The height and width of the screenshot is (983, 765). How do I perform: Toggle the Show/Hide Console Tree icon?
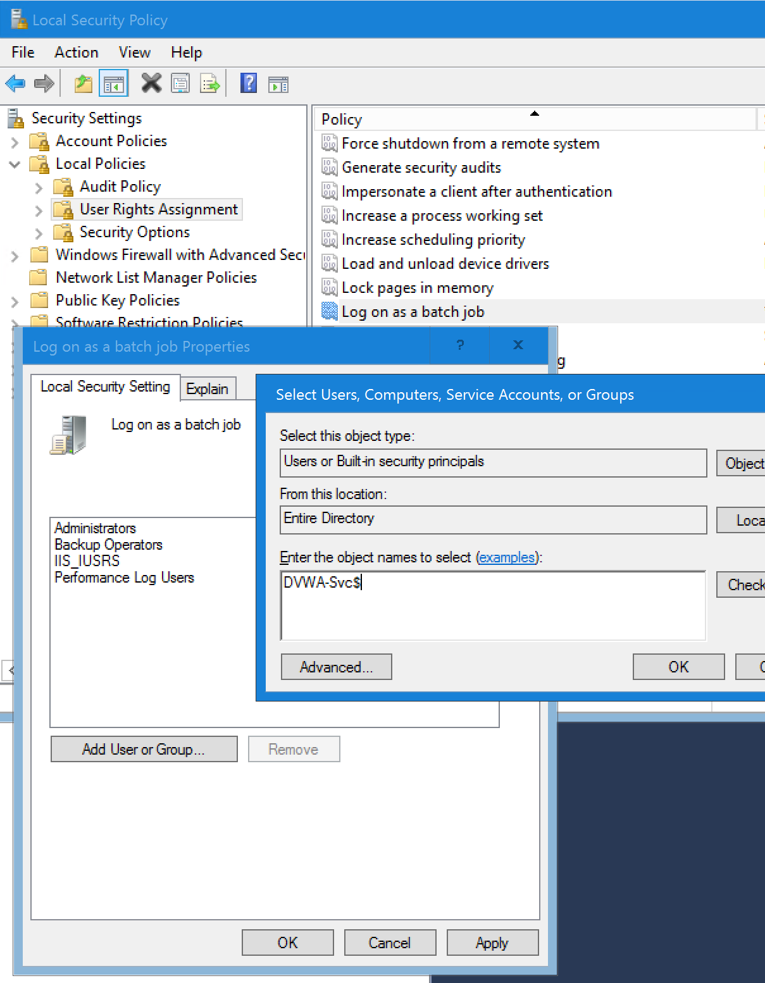click(x=114, y=83)
